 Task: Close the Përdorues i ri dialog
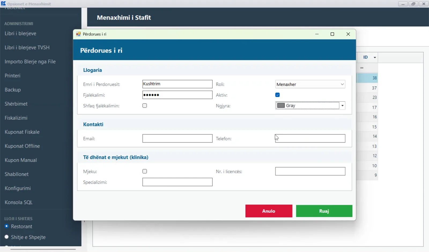click(348, 34)
